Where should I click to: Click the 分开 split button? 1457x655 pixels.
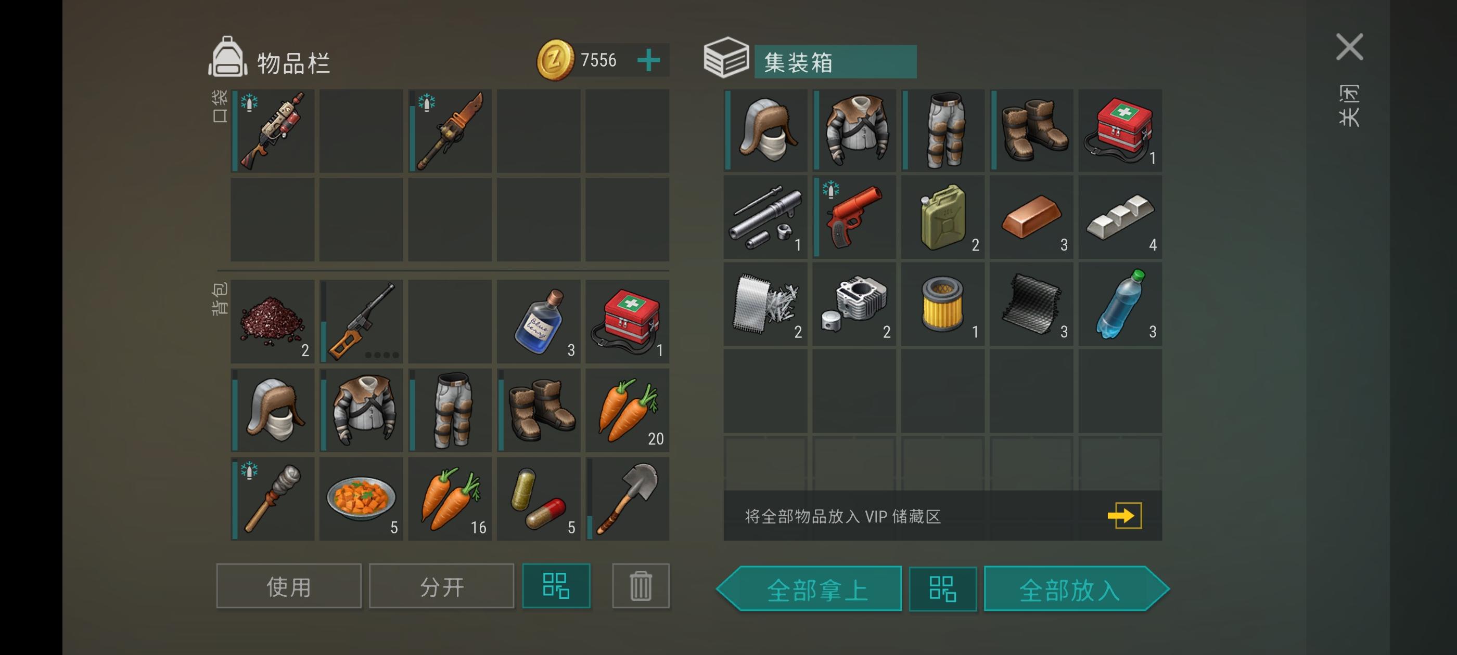pos(441,586)
